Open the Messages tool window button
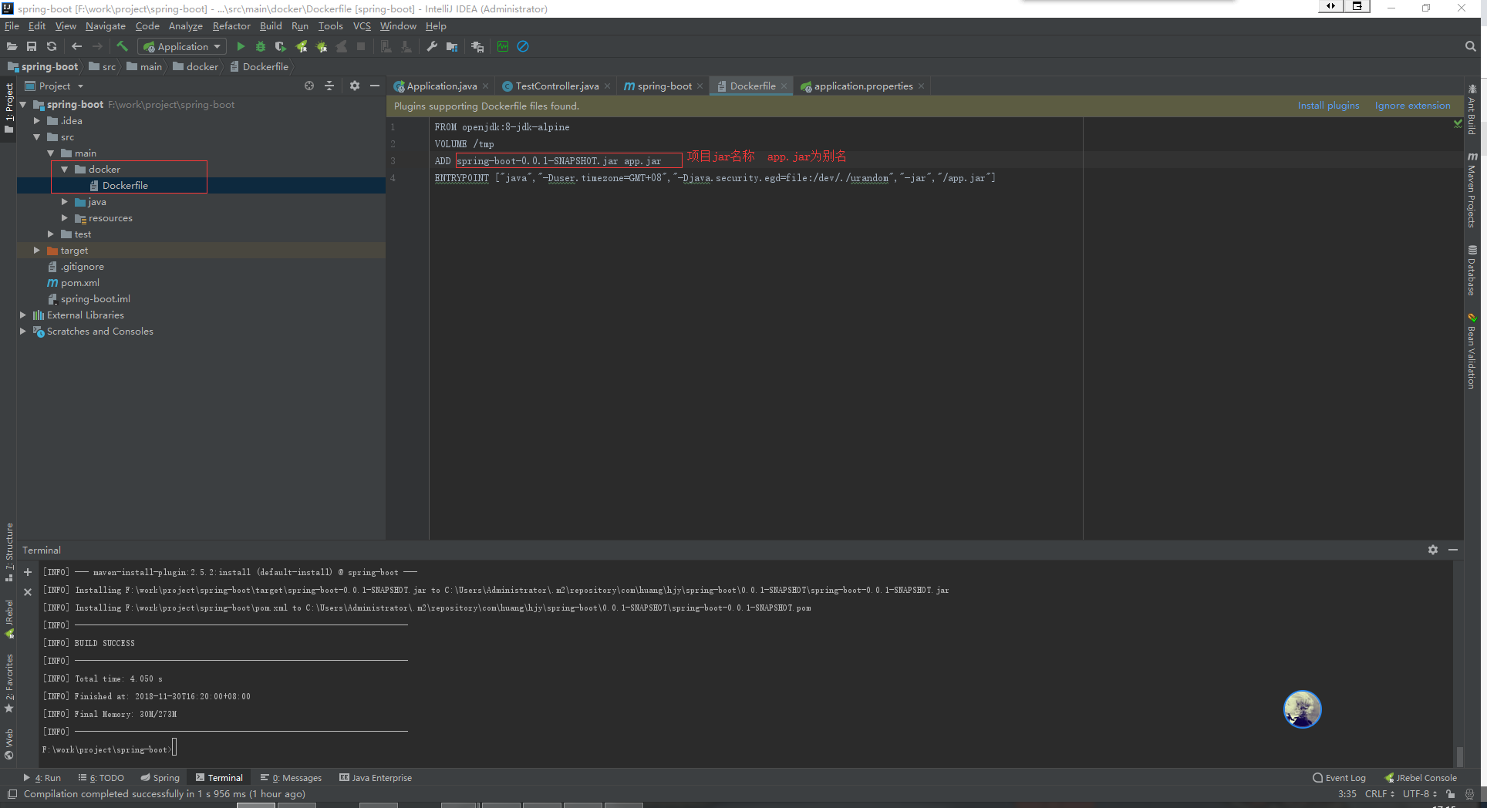1487x808 pixels. pyautogui.click(x=291, y=778)
